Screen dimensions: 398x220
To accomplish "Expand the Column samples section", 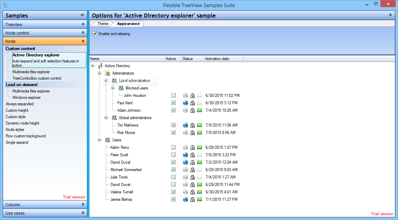I will 45,204.
